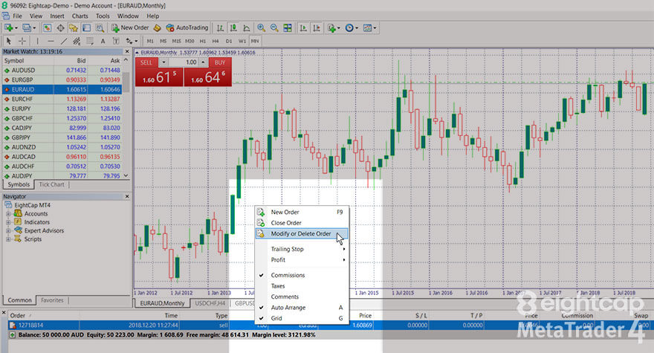Viewport: 654px width, 353px height.
Task: Select the text label 'T' tool
Action: click(116, 41)
